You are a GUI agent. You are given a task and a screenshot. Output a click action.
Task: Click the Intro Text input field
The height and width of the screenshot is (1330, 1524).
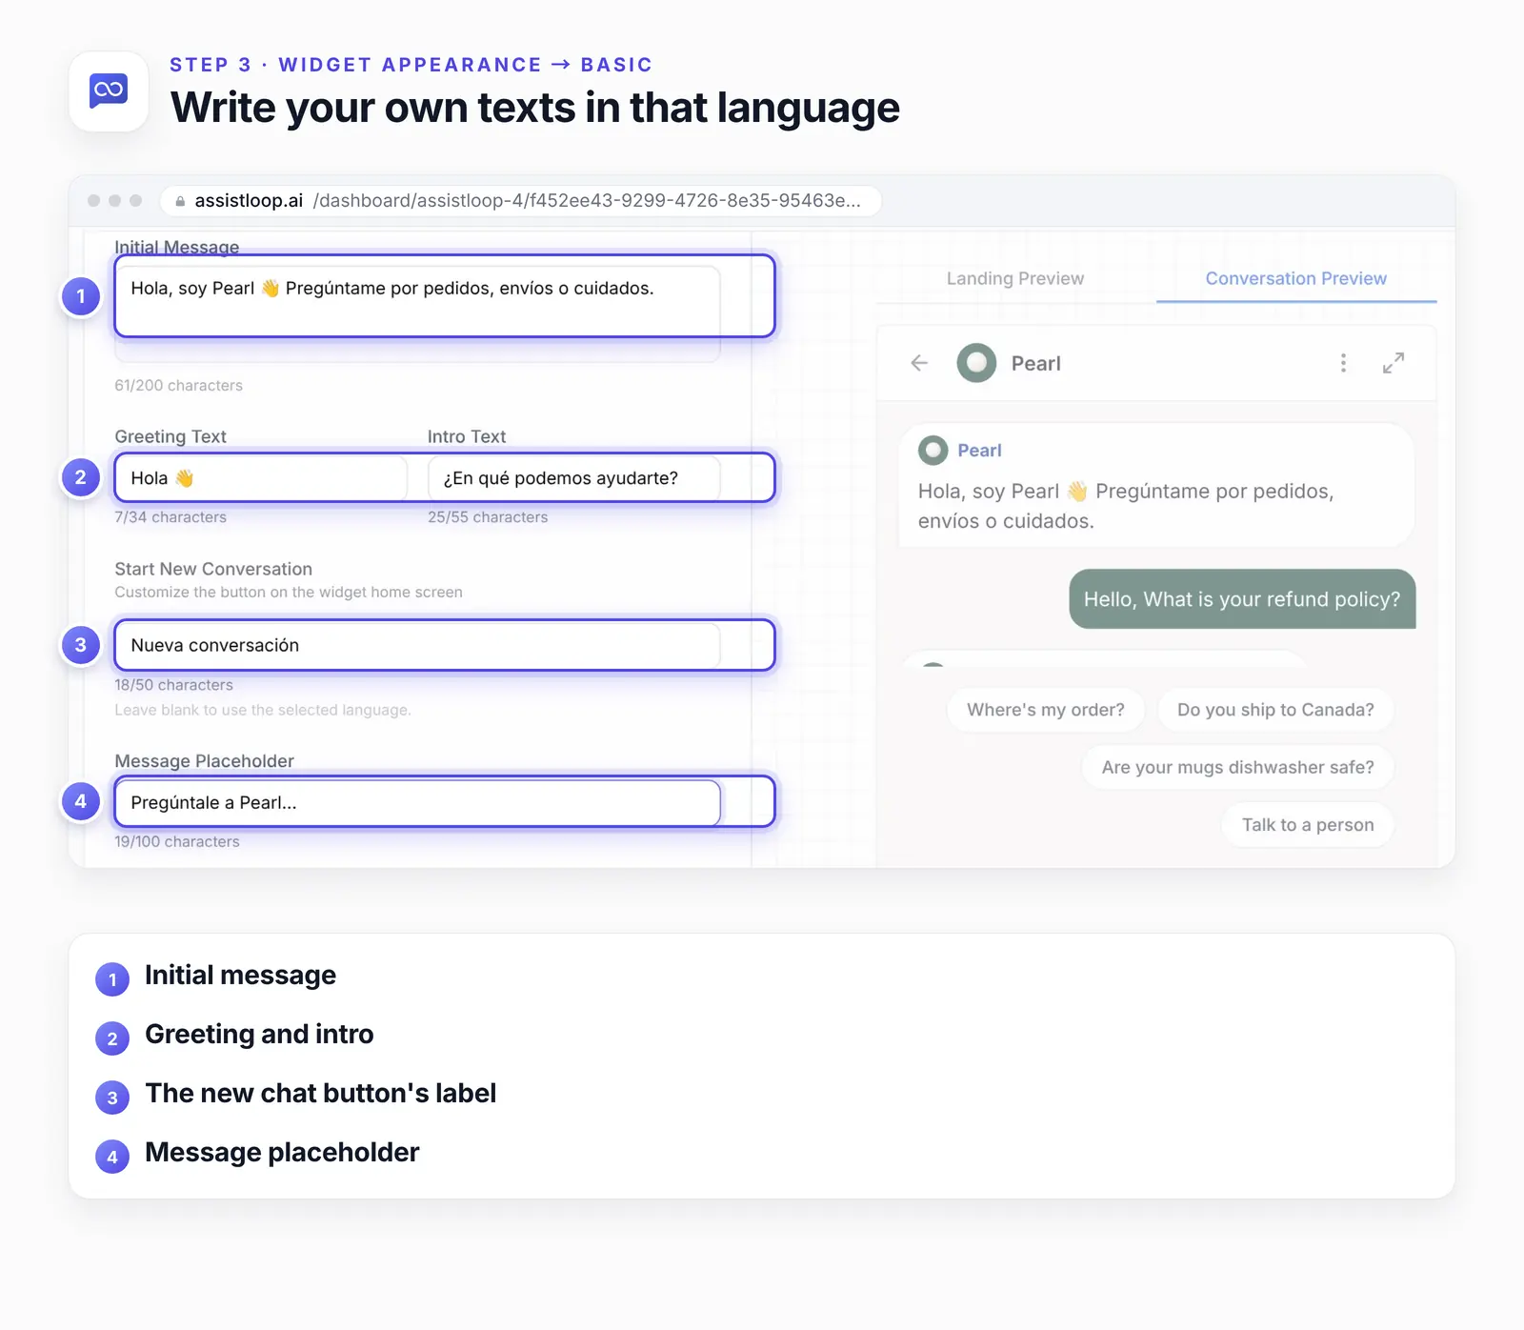click(573, 478)
